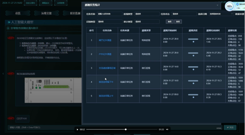
Task: Click the calendar icon in 选择日期 field
Action: tap(232, 14)
